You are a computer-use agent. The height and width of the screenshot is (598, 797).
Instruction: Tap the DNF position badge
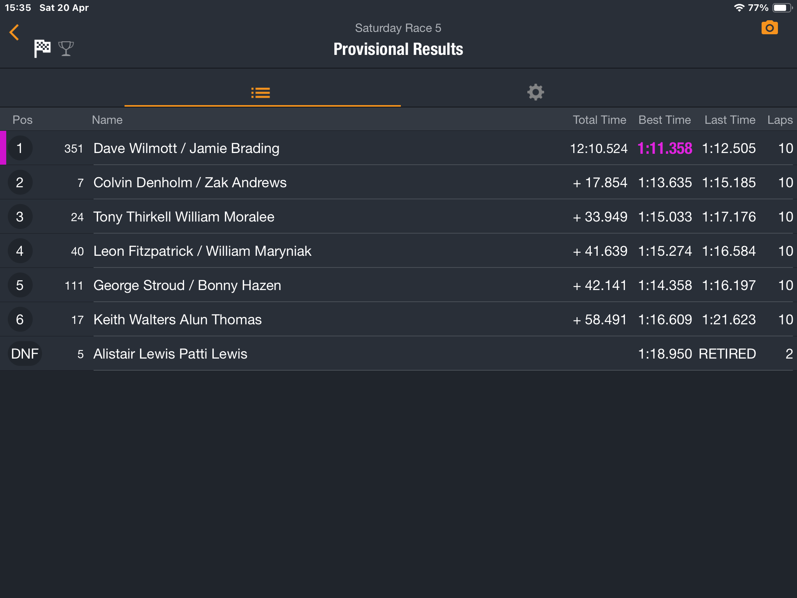click(x=25, y=354)
